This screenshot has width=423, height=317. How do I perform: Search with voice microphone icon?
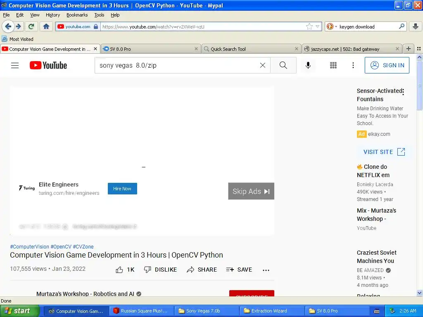(x=308, y=65)
